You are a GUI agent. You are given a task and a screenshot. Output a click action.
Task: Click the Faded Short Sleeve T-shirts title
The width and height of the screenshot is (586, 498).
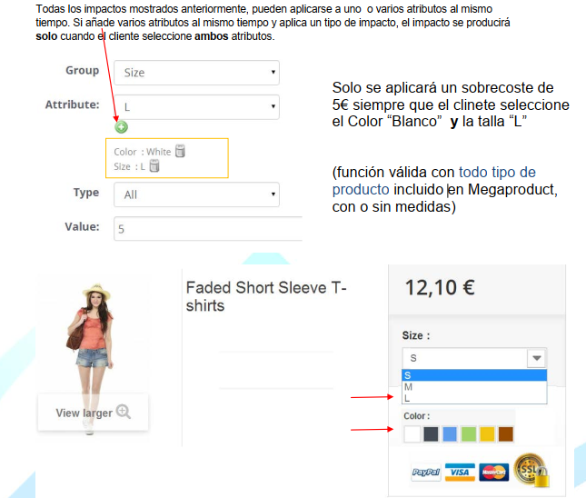pos(266,296)
